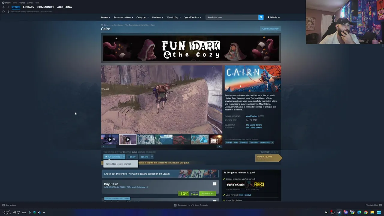Screen dimensions: 384x216
Task: Click the Atmospheric tag
Action: pos(265,142)
